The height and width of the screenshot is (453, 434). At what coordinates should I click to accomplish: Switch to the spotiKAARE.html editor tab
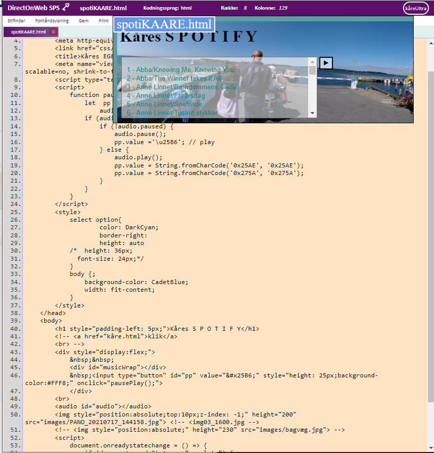click(x=28, y=32)
